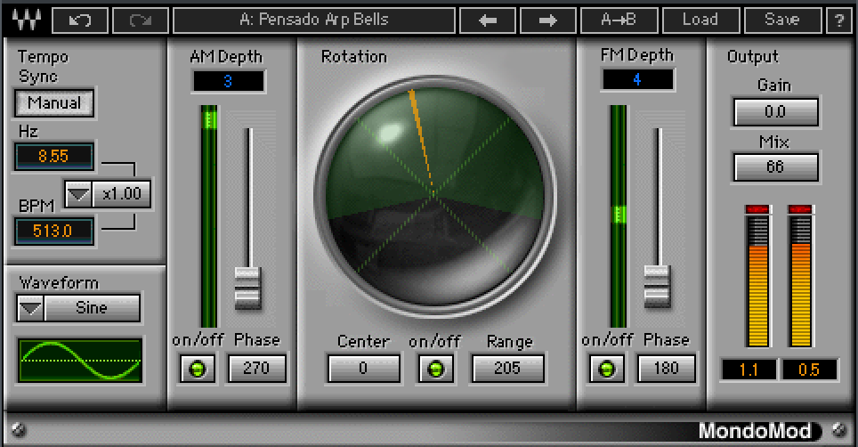Open help with the question mark button
Viewport: 858px width, 447px height.
[839, 20]
